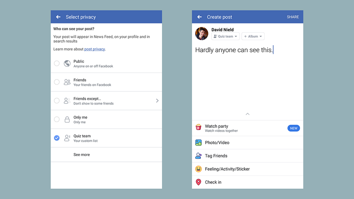354x199 pixels.
Task: Click the list-person icon beside Quiz team
Action: (67, 138)
